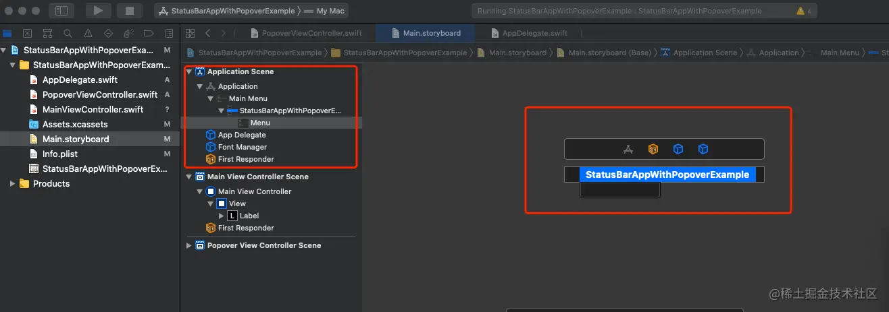Image resolution: width=889 pixels, height=312 pixels.
Task: Switch to the PopoverViewController.swift tab
Action: pyautogui.click(x=305, y=33)
